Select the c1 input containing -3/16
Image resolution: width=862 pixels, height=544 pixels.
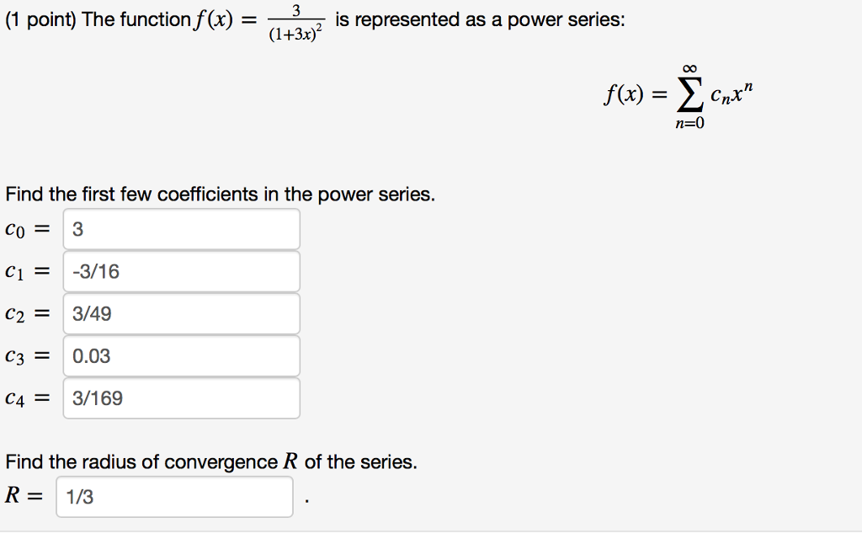pyautogui.click(x=181, y=270)
